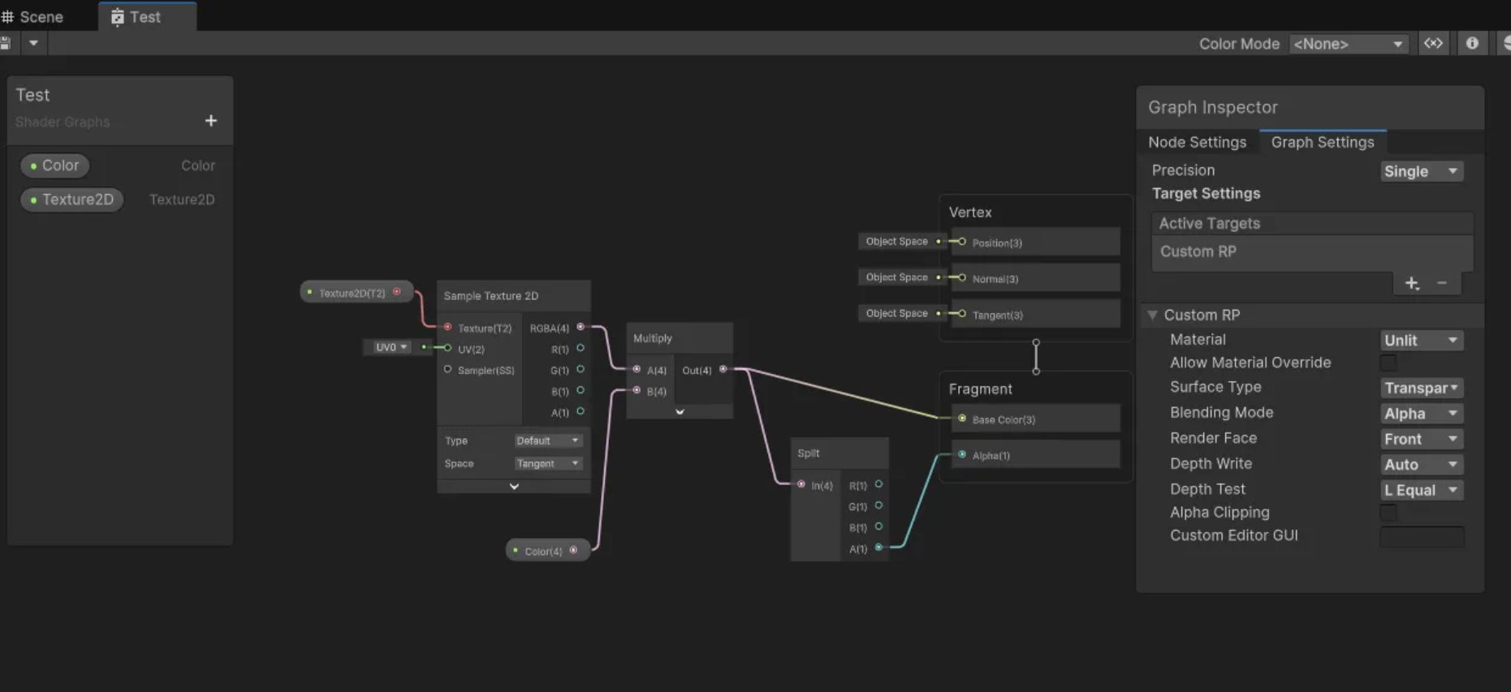Select the Fragment block header

click(x=980, y=389)
